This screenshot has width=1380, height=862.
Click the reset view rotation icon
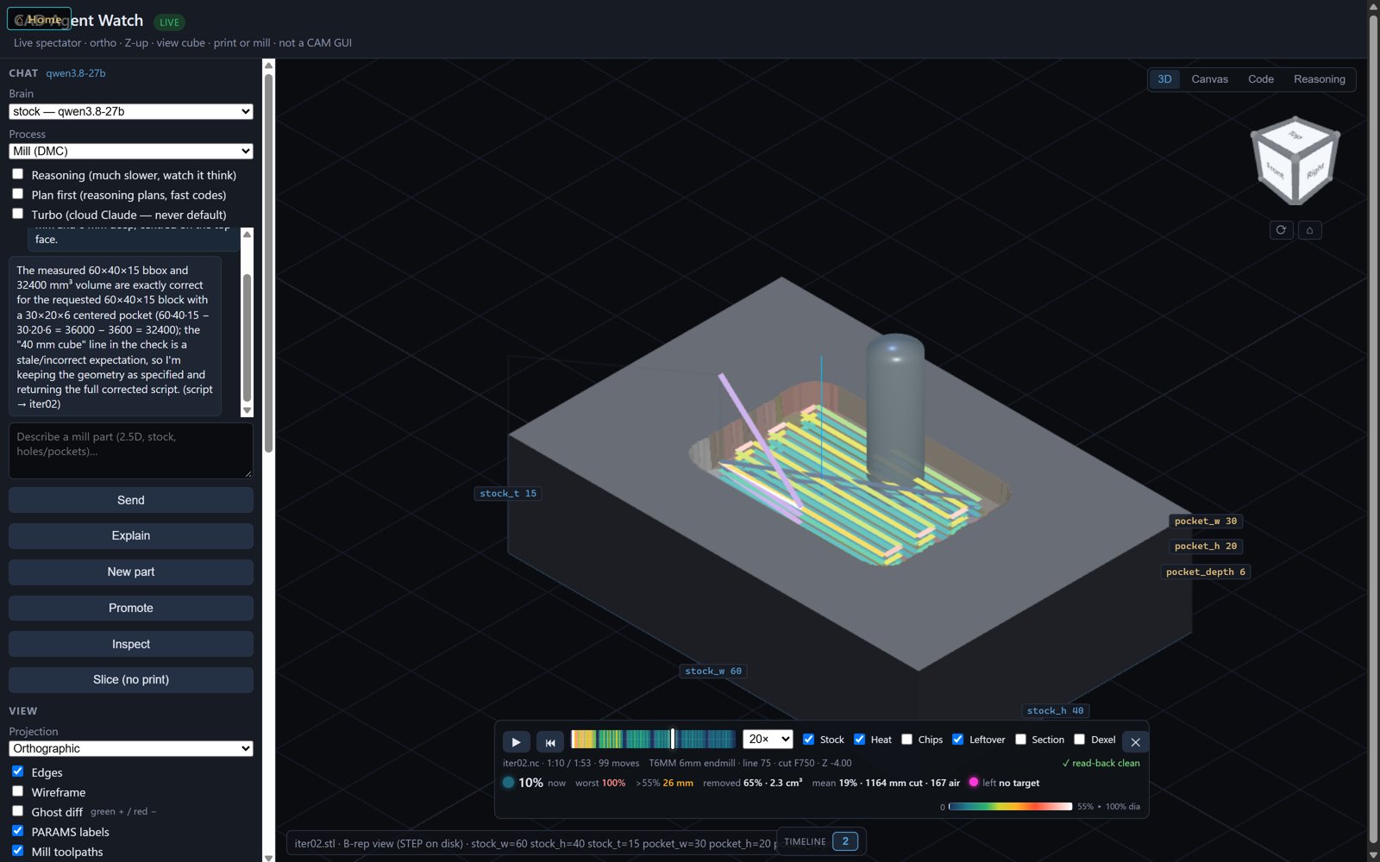click(1281, 230)
